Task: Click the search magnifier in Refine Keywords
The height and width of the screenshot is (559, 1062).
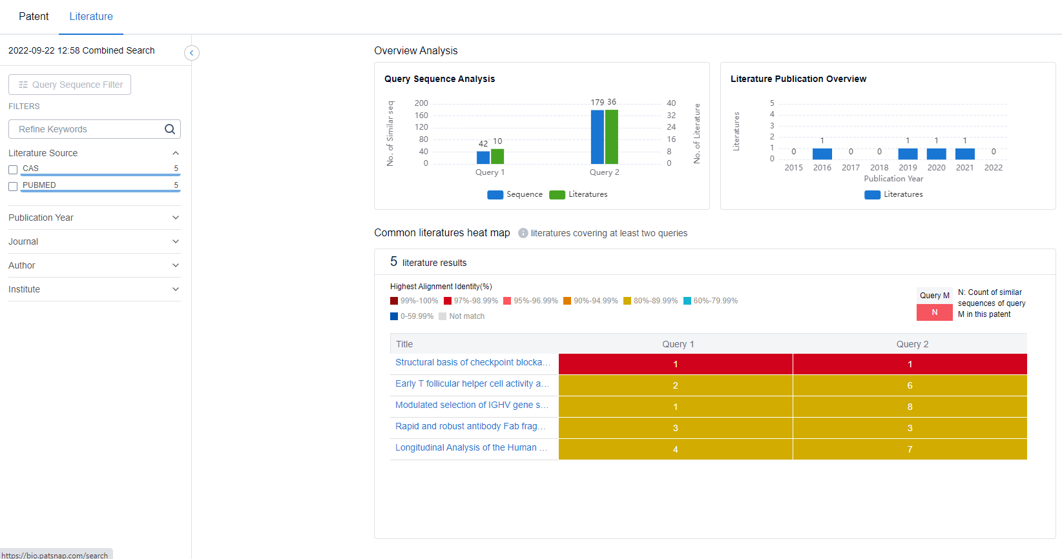Action: 170,129
